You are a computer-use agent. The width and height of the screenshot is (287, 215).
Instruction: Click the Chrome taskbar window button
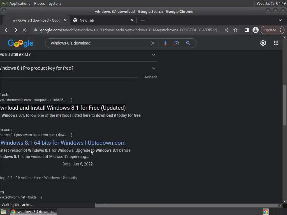click(33, 212)
